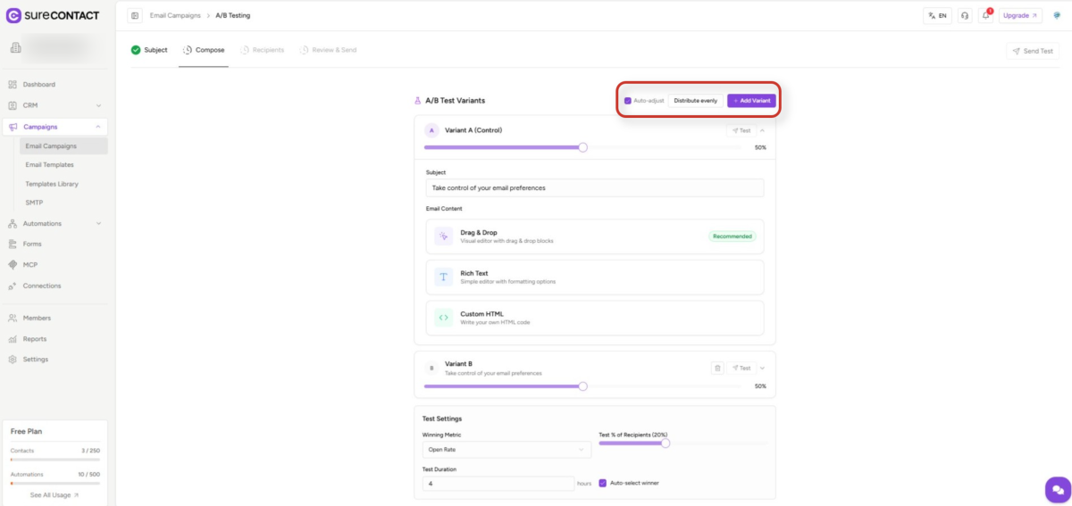Click the CRM contact icon in the sidebar
This screenshot has width=1072, height=506.
coord(13,105)
